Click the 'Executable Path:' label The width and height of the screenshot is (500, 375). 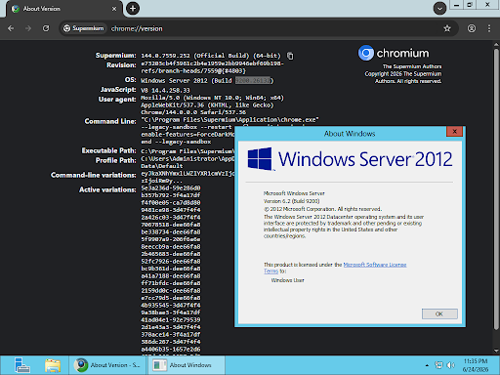pyautogui.click(x=108, y=150)
